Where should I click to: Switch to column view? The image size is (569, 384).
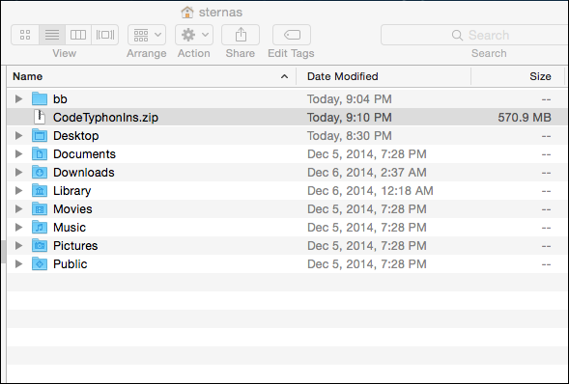tap(78, 35)
